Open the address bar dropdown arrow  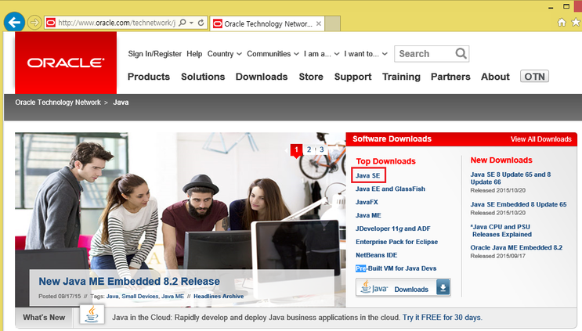192,23
